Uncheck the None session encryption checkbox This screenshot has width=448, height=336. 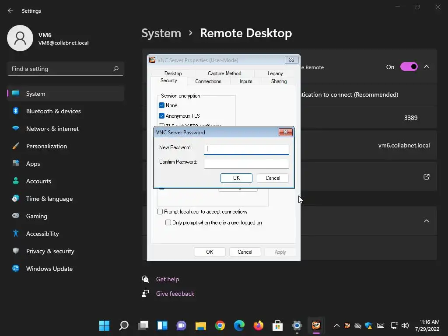click(x=162, y=105)
